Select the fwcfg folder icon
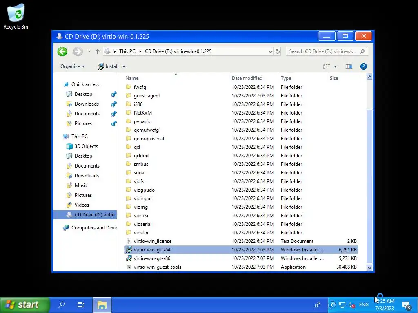This screenshot has width=418, height=313. pyautogui.click(x=129, y=87)
